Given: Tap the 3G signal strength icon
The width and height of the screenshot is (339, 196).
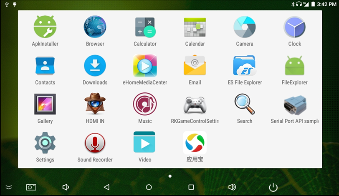Looking at the screenshot, I should click(x=306, y=4).
